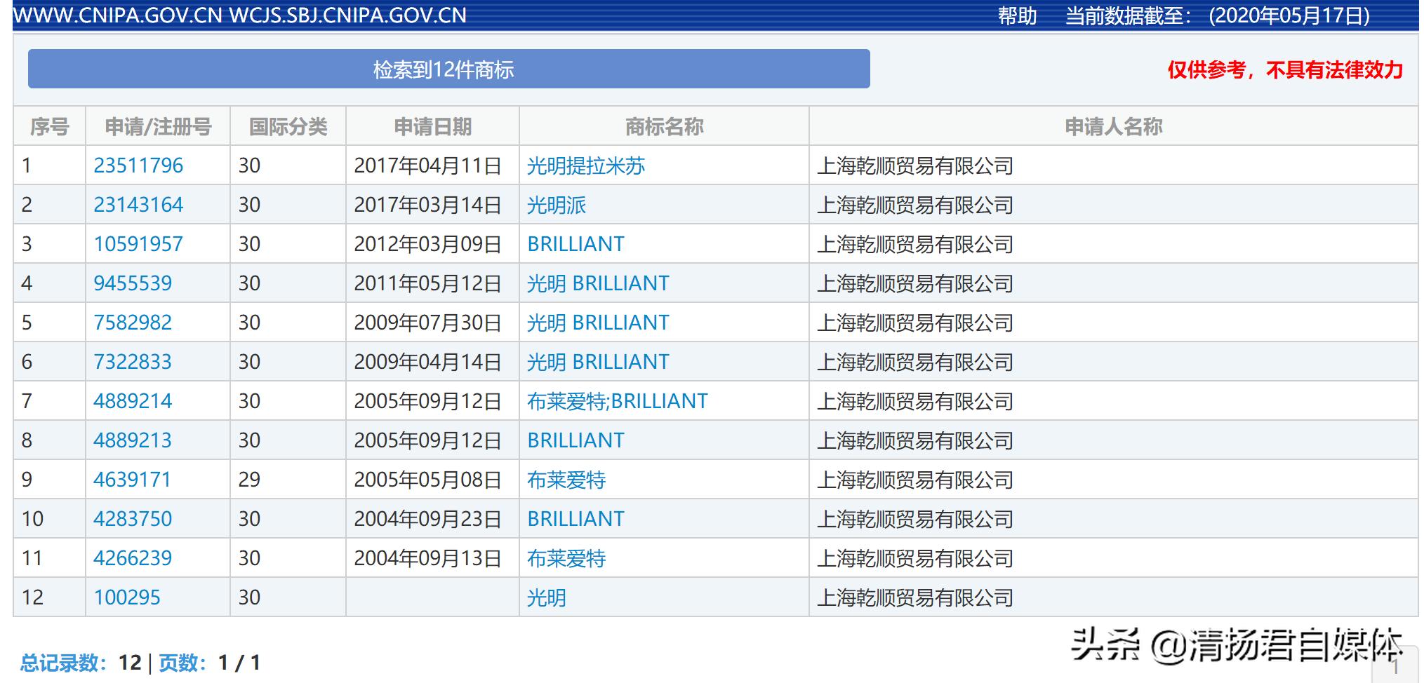
Task: View trademark 布莱爱特 in class 29
Action: pos(566,480)
